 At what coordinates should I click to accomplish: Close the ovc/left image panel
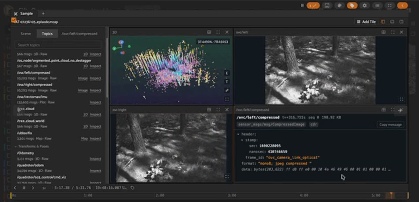tap(402, 32)
